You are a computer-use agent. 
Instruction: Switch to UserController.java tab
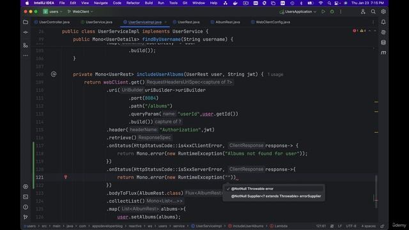tap(52, 22)
